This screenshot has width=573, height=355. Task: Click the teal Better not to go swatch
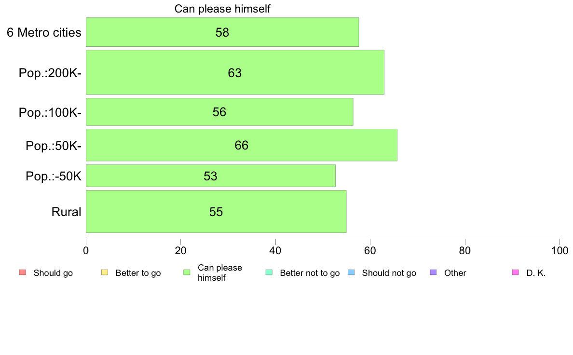tap(269, 273)
